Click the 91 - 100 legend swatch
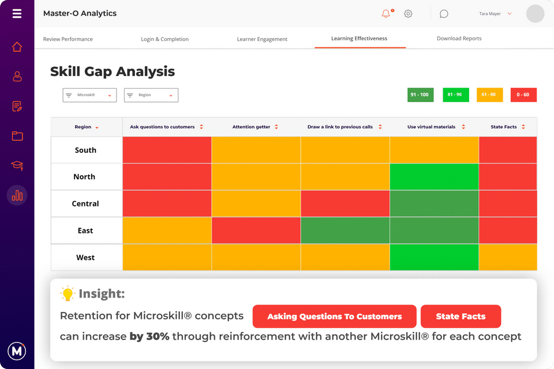Image resolution: width=554 pixels, height=369 pixels. tap(421, 95)
